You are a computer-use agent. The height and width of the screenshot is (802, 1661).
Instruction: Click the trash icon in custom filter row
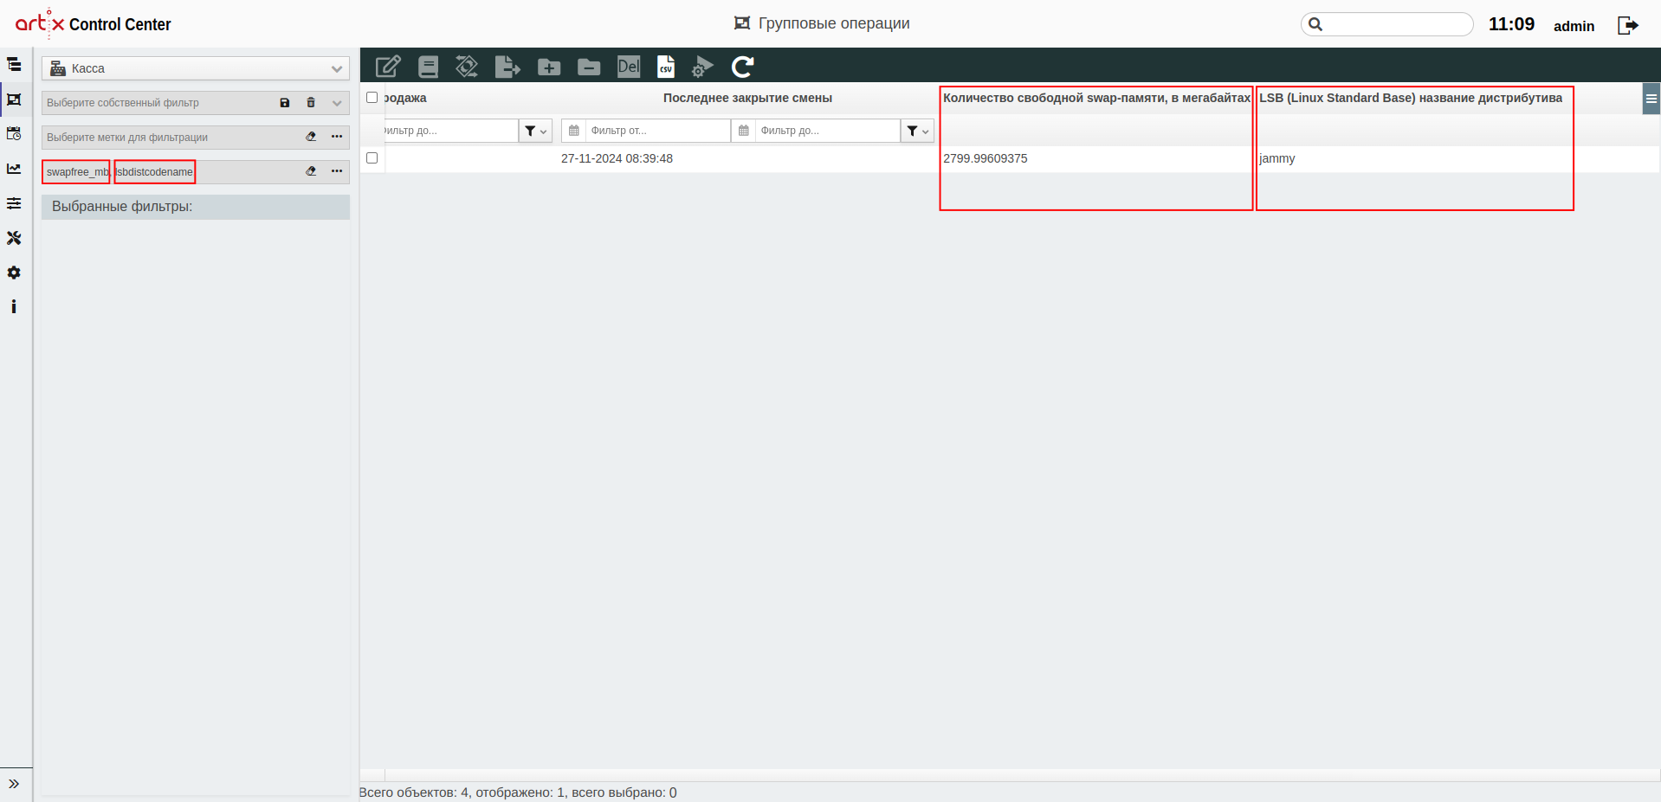[x=311, y=103]
